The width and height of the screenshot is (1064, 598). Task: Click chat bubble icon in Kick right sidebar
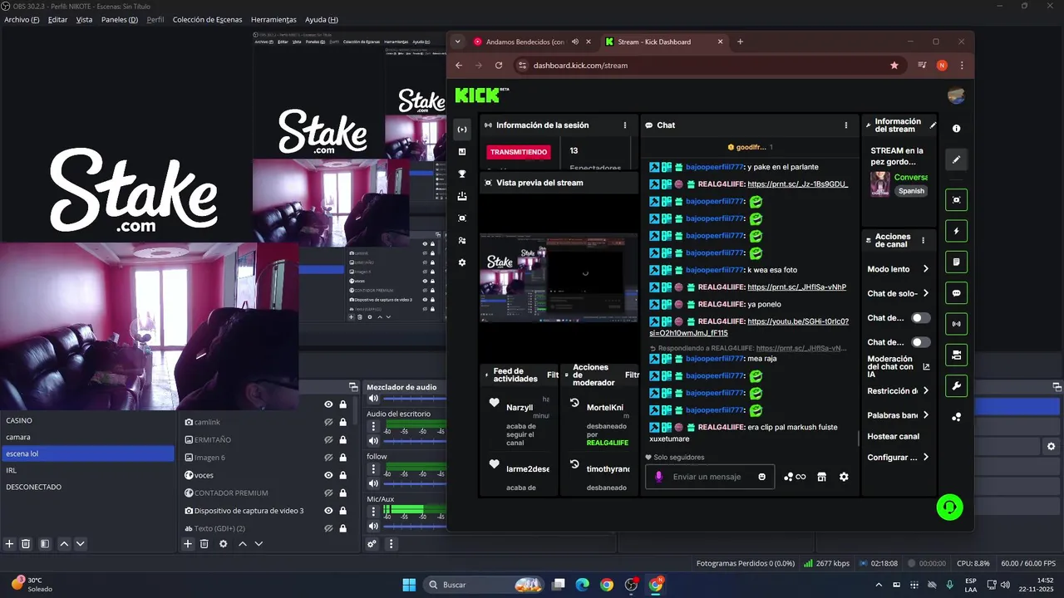[x=957, y=293]
